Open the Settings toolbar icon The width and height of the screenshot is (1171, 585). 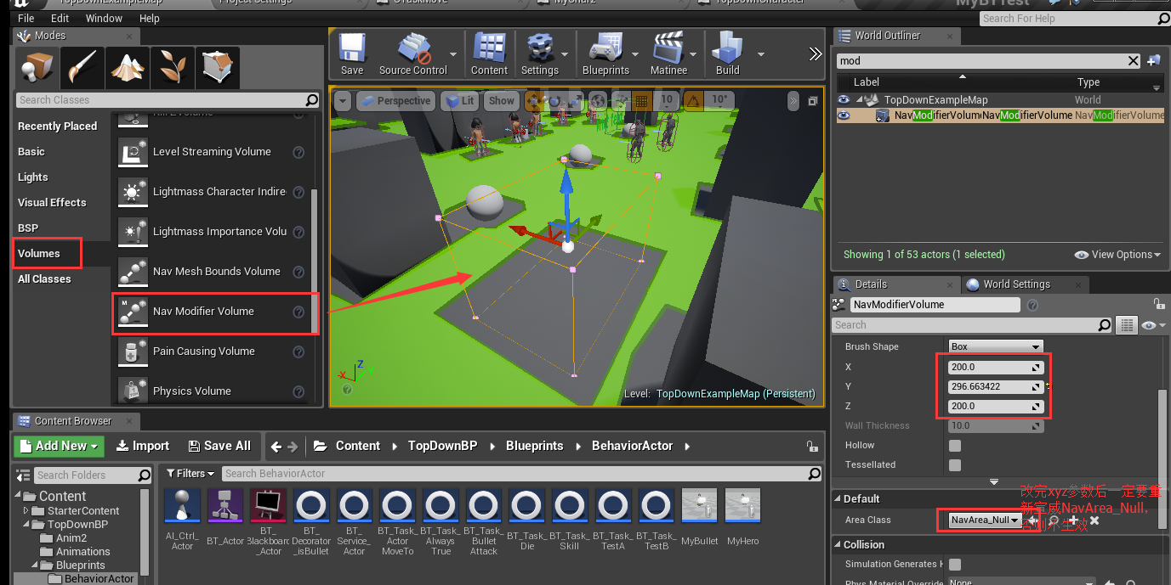(540, 54)
